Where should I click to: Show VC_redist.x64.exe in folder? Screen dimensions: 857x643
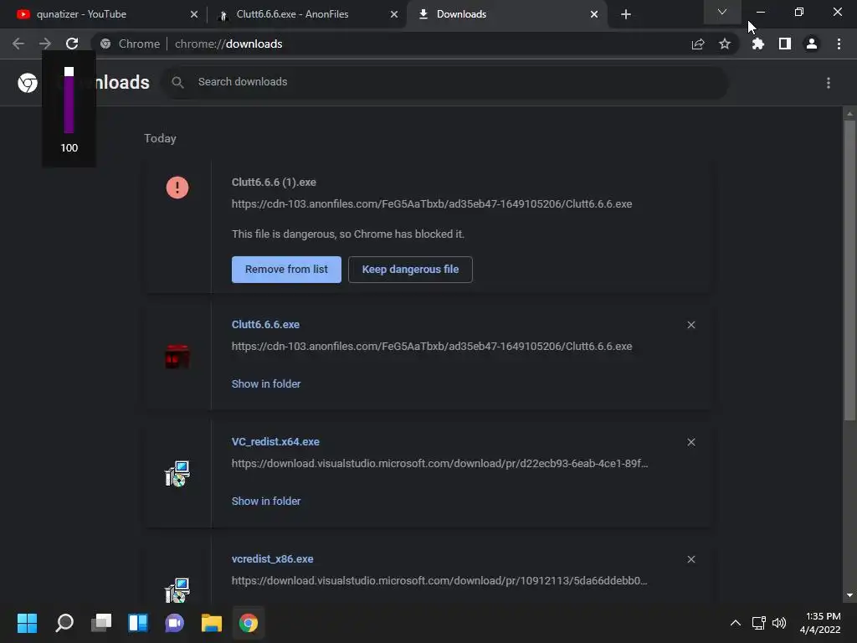coord(266,501)
